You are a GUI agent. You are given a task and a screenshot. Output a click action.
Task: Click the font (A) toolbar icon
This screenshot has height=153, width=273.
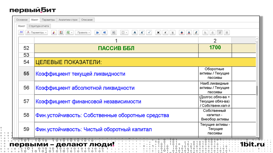point(135,32)
